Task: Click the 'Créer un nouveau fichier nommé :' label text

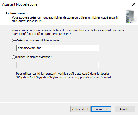Action: click(39, 40)
